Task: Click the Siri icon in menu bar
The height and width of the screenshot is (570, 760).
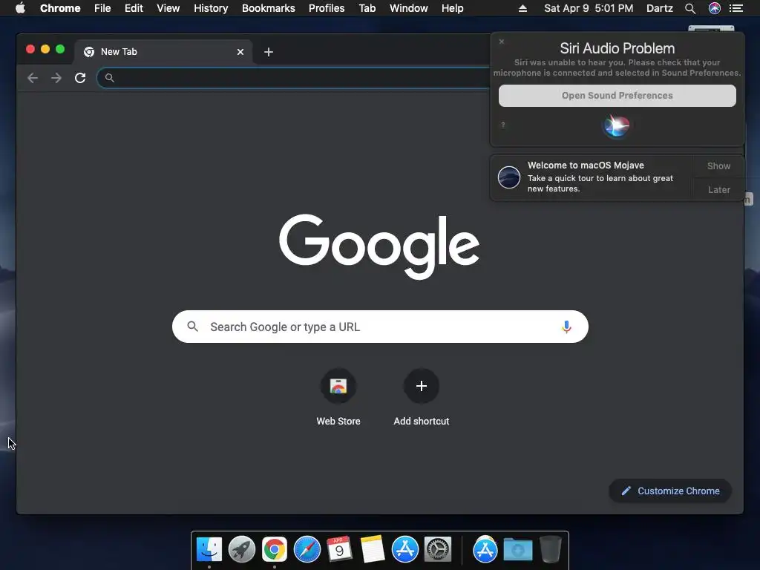Action: pos(715,8)
